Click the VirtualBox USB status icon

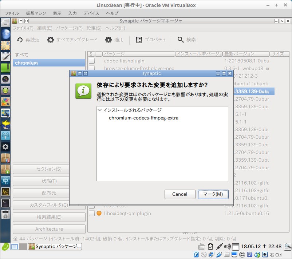click(x=219, y=255)
